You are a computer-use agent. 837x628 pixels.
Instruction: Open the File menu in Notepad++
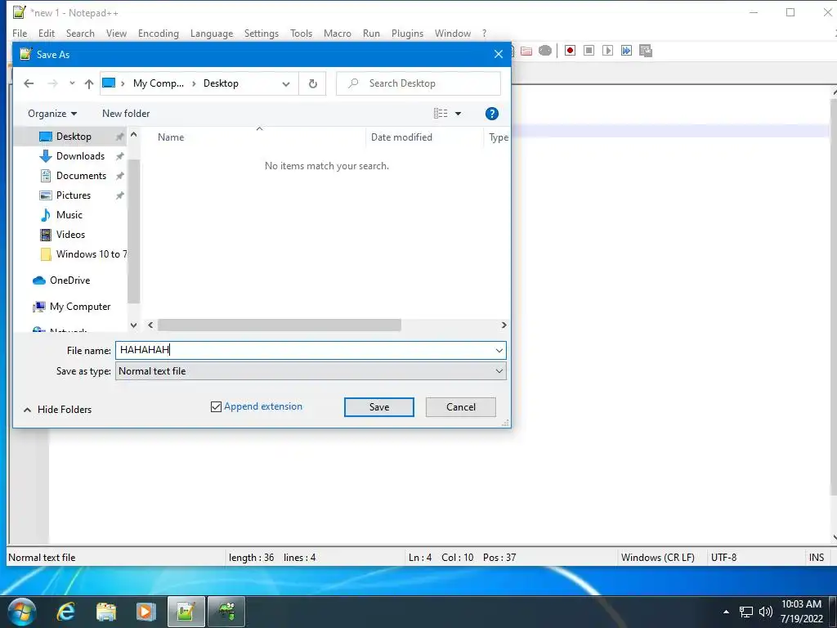20,33
